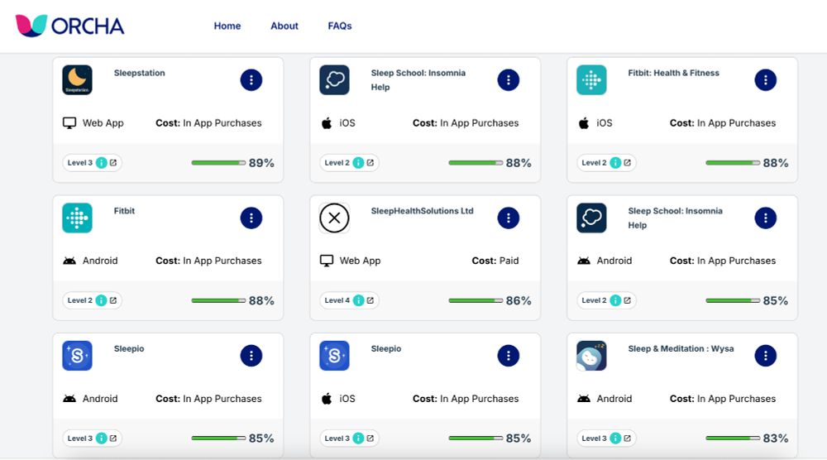Open the Fitbit: Health & Fitness title
Screen dimensions: 827x460
coord(673,73)
